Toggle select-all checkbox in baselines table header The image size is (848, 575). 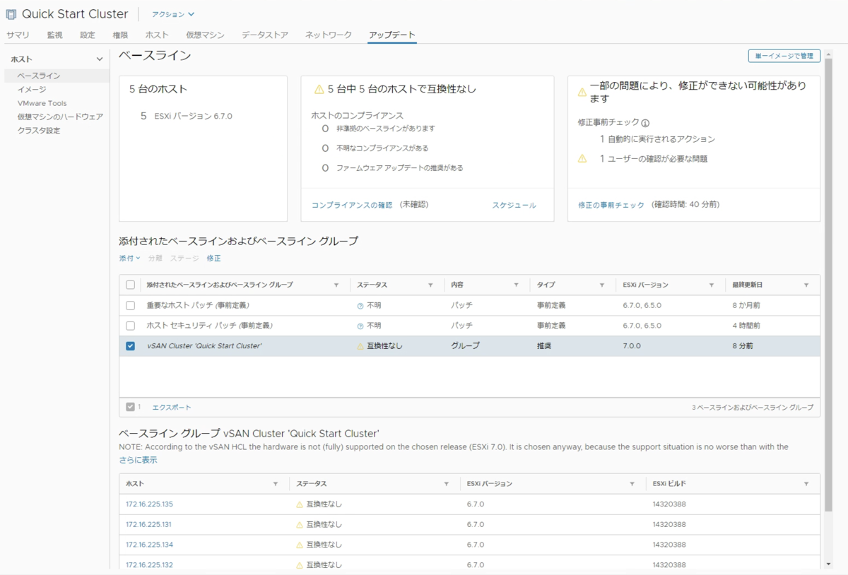[x=130, y=285]
